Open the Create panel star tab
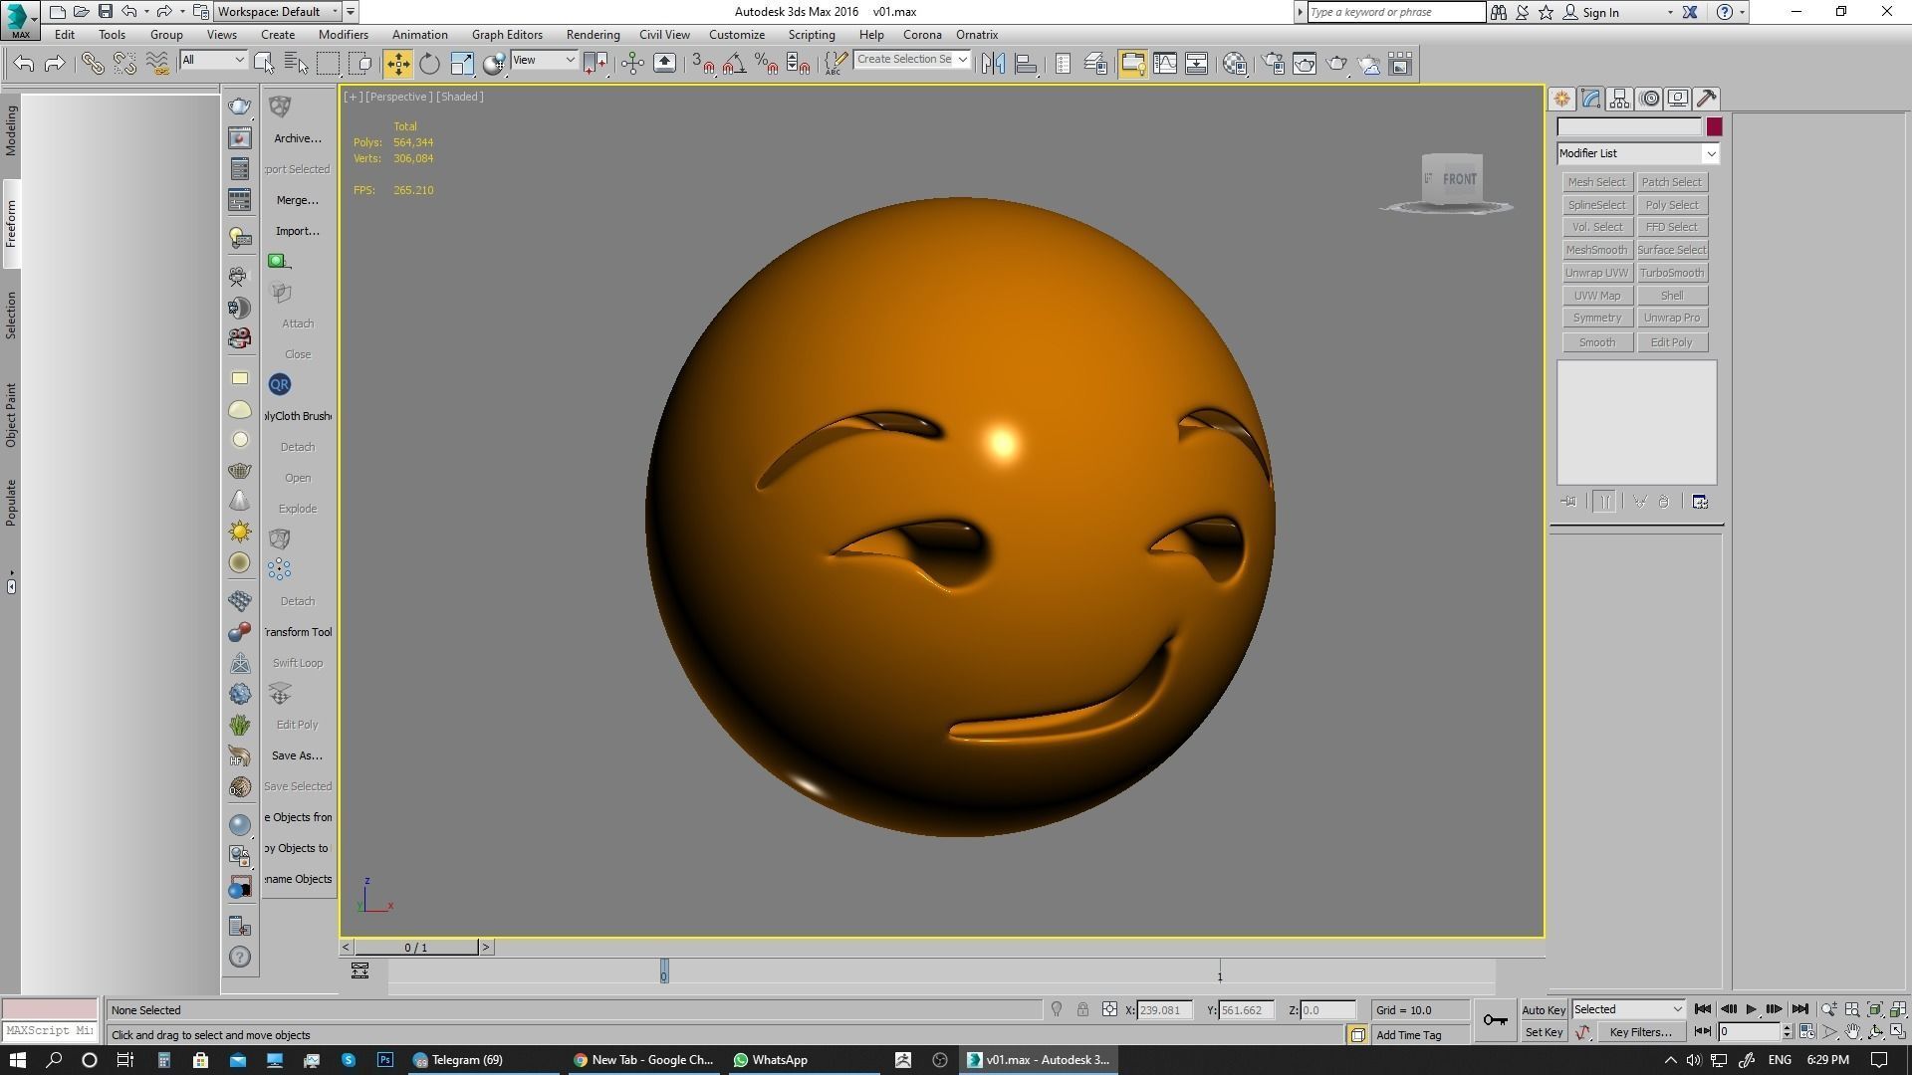The image size is (1912, 1075). pos(1561,99)
